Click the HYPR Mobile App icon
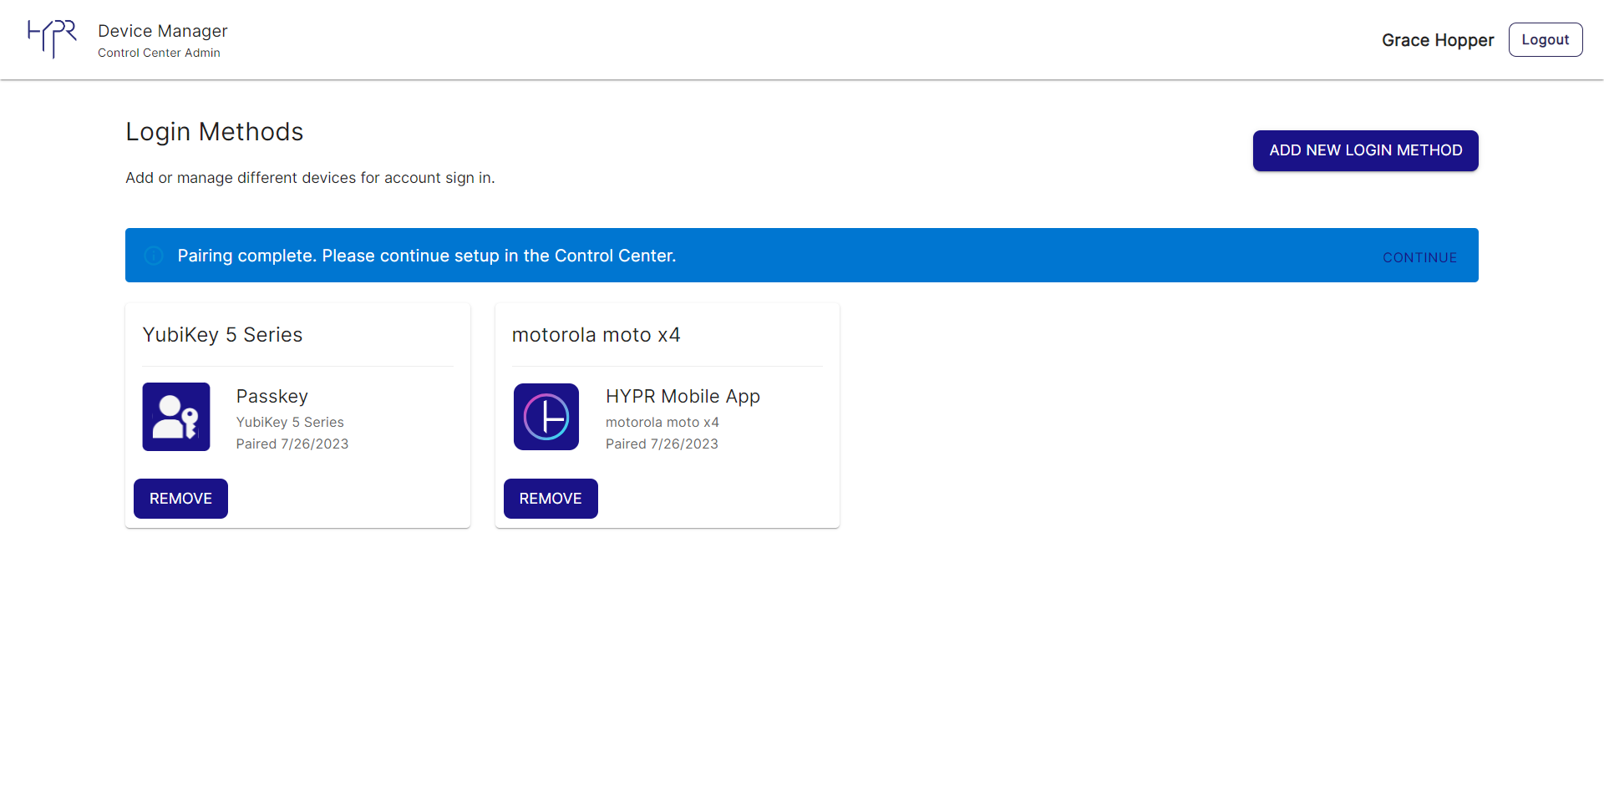 pos(546,417)
